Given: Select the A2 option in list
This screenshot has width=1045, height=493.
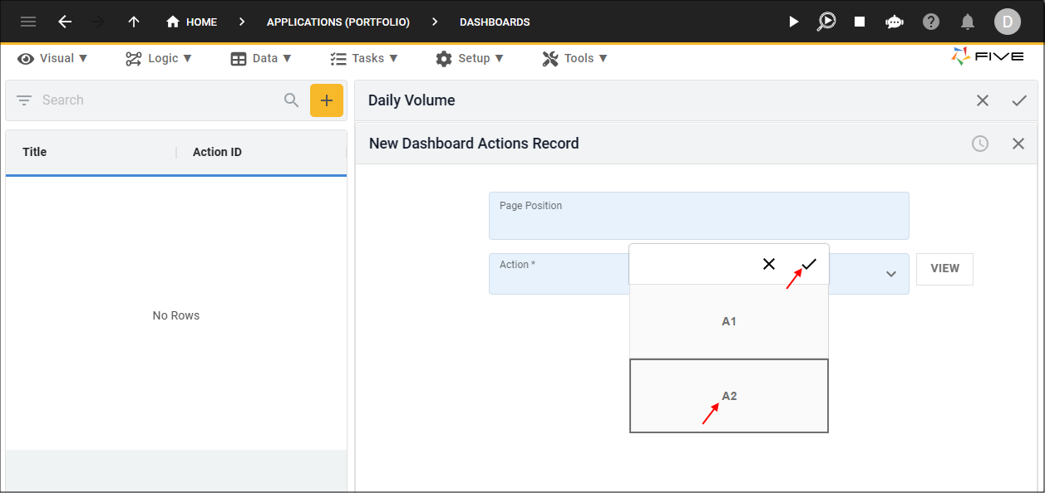Looking at the screenshot, I should [x=729, y=396].
